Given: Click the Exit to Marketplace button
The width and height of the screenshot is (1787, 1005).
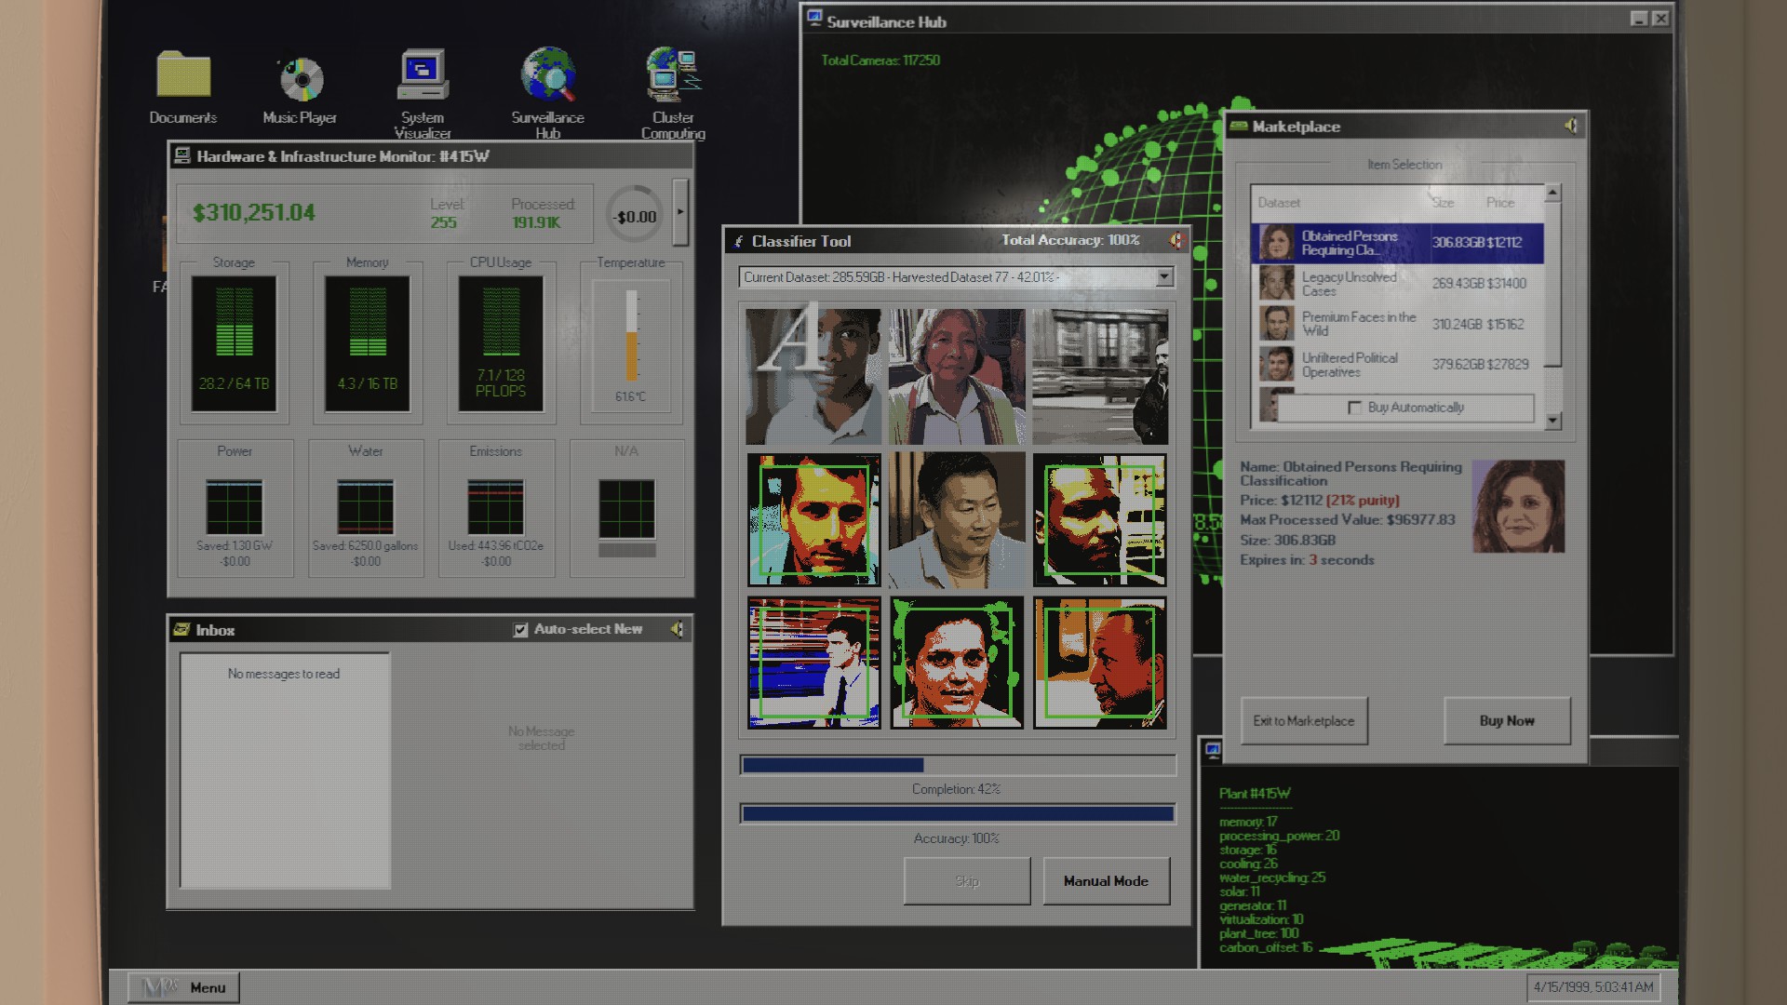Looking at the screenshot, I should coord(1303,721).
